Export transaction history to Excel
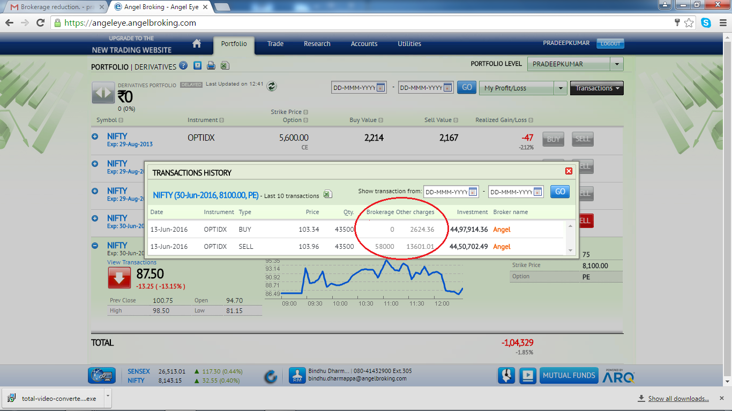Viewport: 732px width, 411px height. click(x=328, y=194)
